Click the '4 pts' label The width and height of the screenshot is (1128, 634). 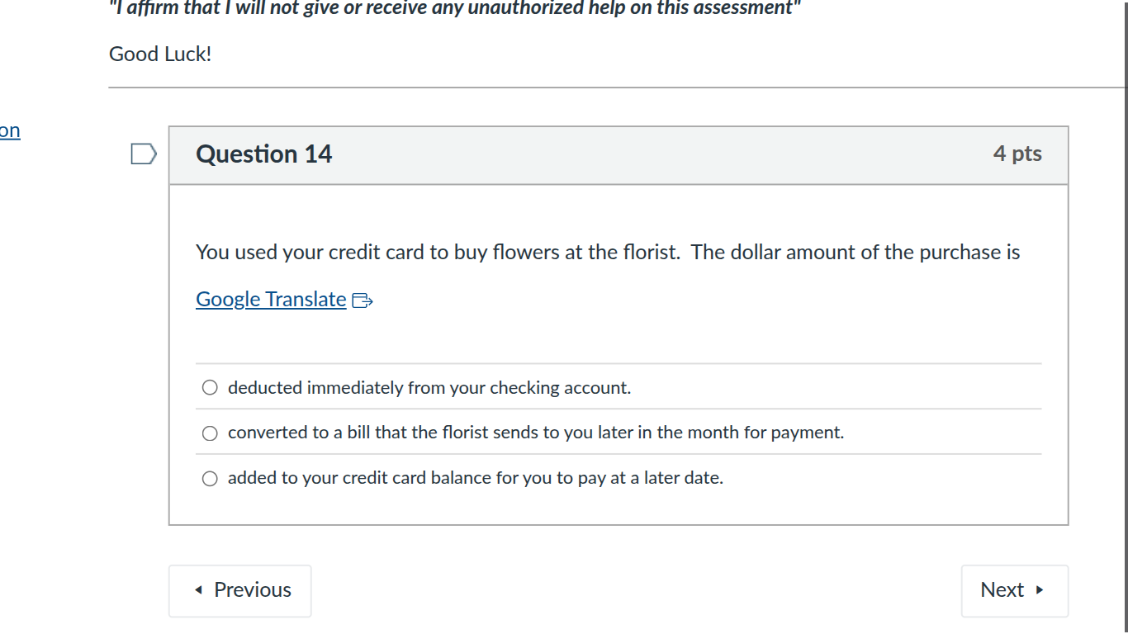pyautogui.click(x=1017, y=154)
